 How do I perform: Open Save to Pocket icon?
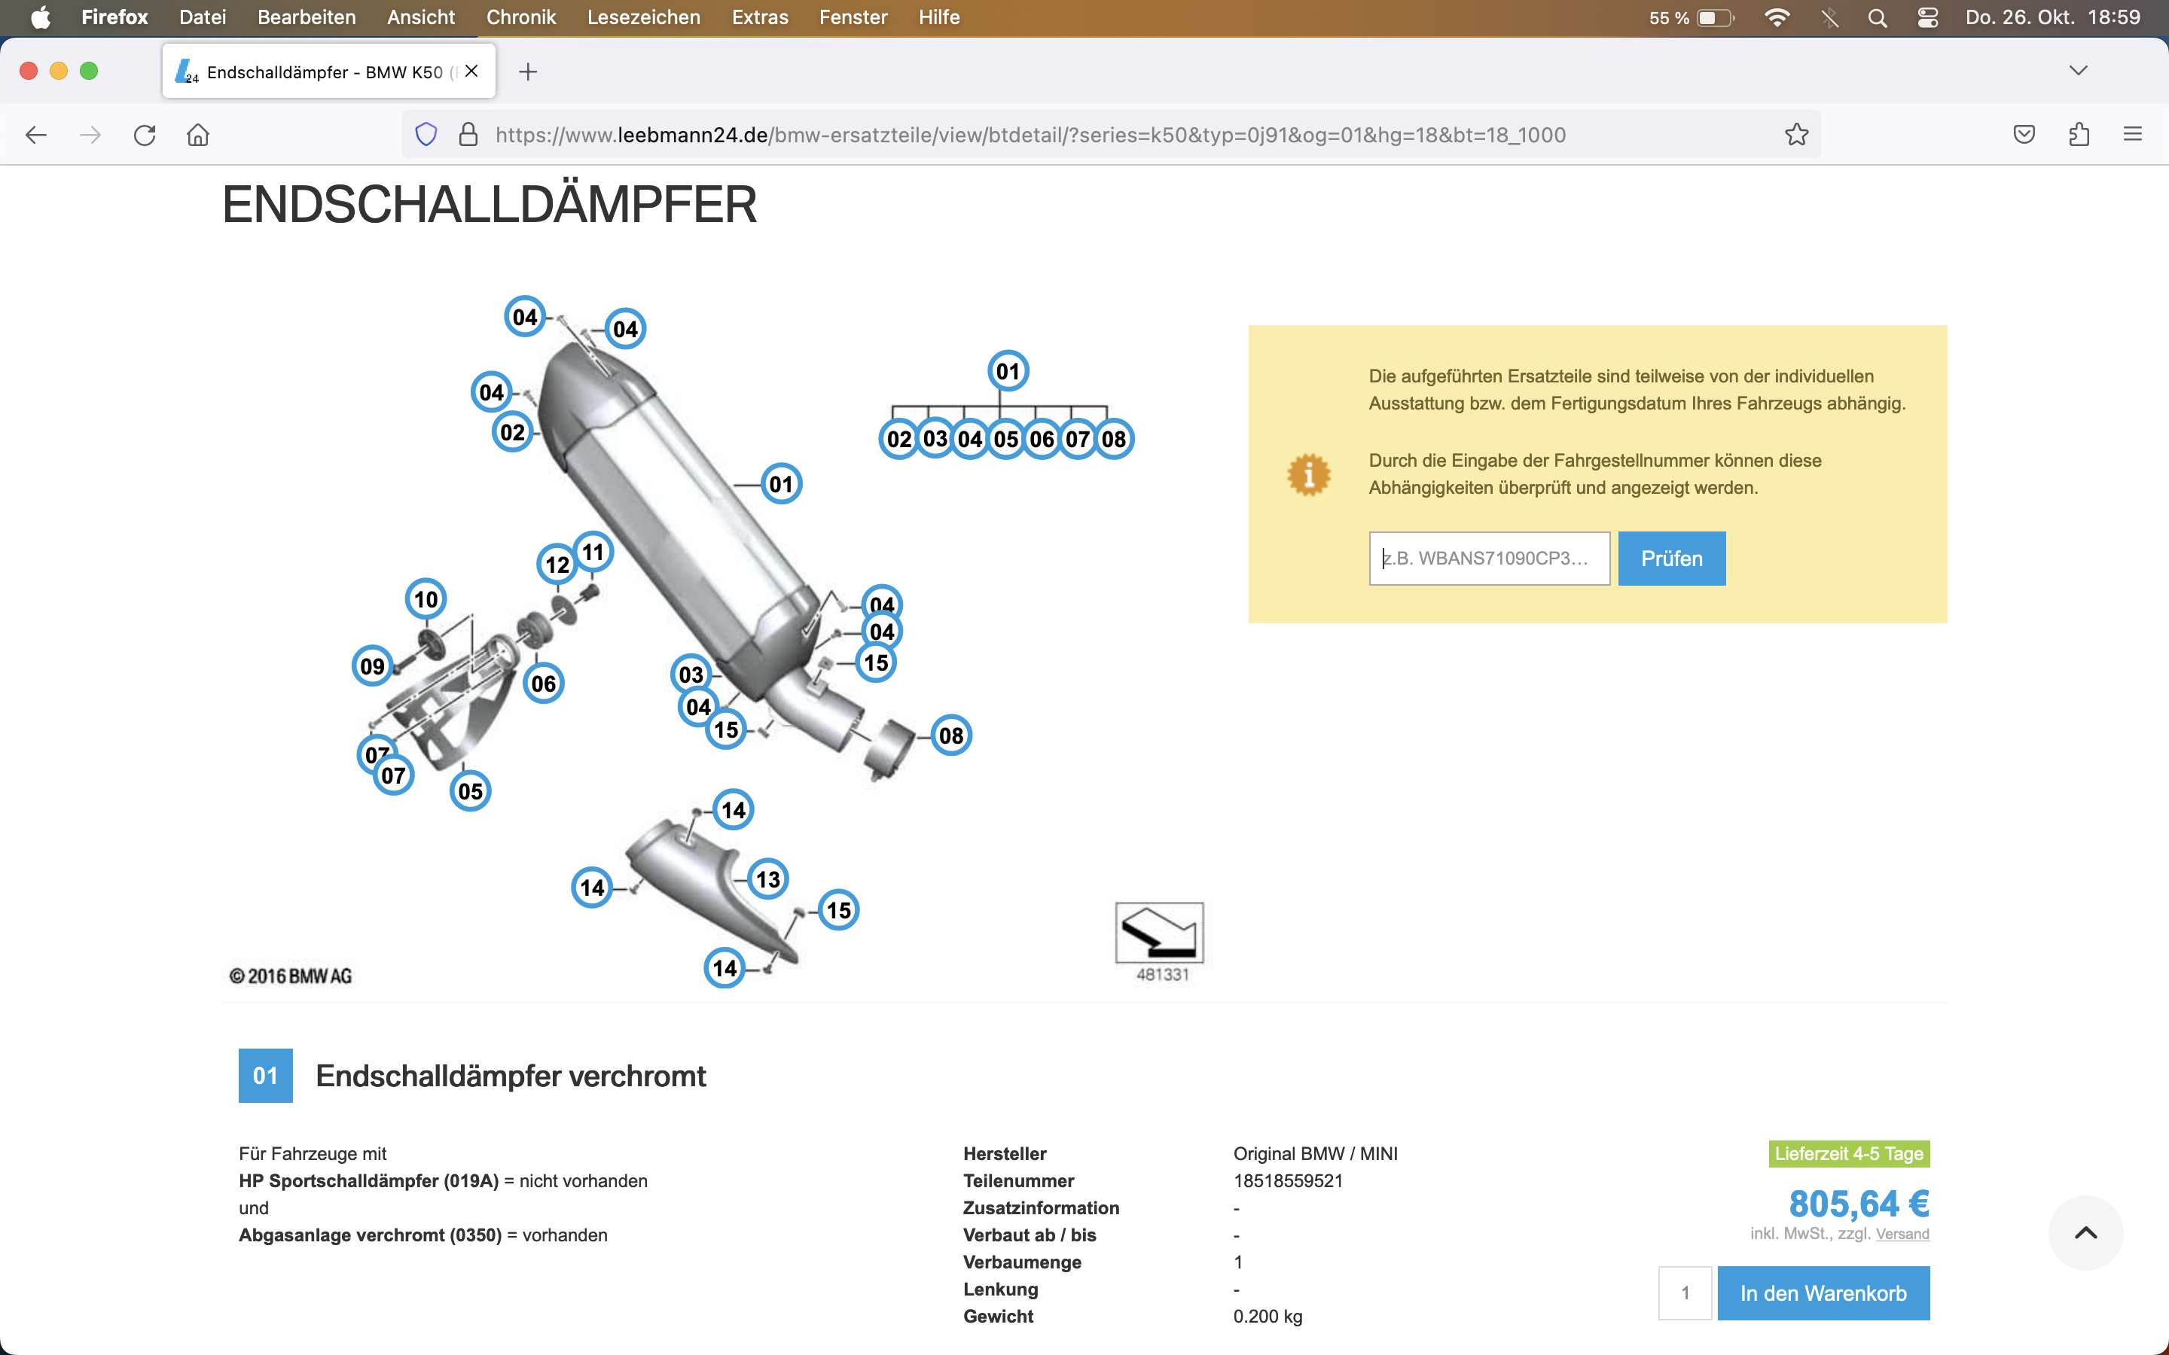pos(2024,135)
